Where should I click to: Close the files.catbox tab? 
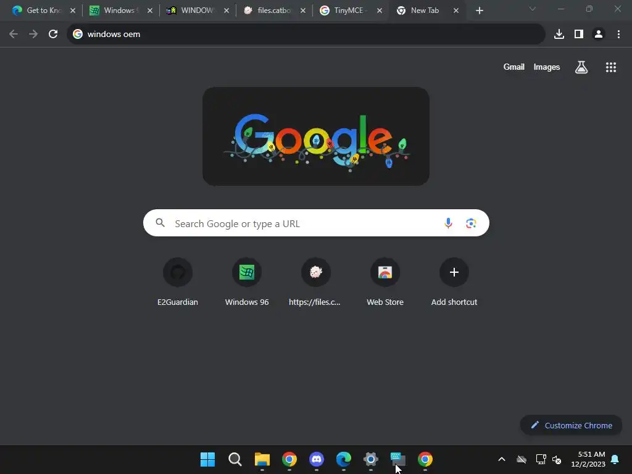(x=302, y=10)
